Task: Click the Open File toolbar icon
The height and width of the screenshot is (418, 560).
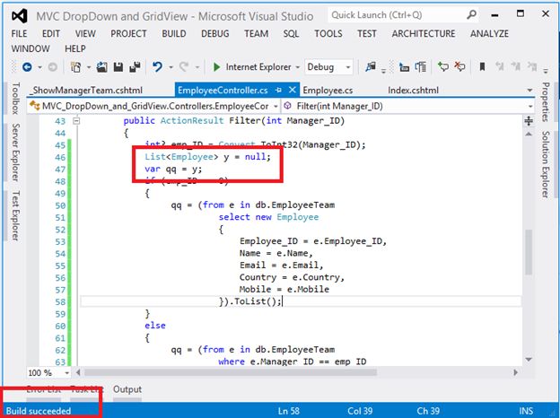Action: (x=102, y=67)
